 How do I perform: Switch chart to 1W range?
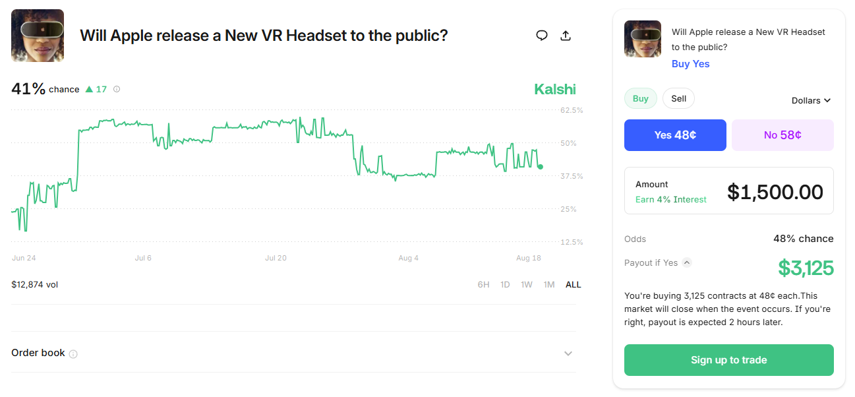pos(526,285)
